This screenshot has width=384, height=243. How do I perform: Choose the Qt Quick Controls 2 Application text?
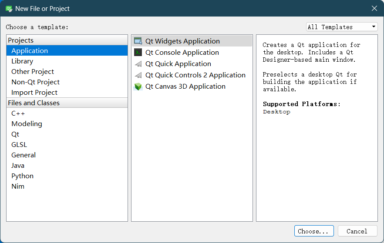point(195,75)
